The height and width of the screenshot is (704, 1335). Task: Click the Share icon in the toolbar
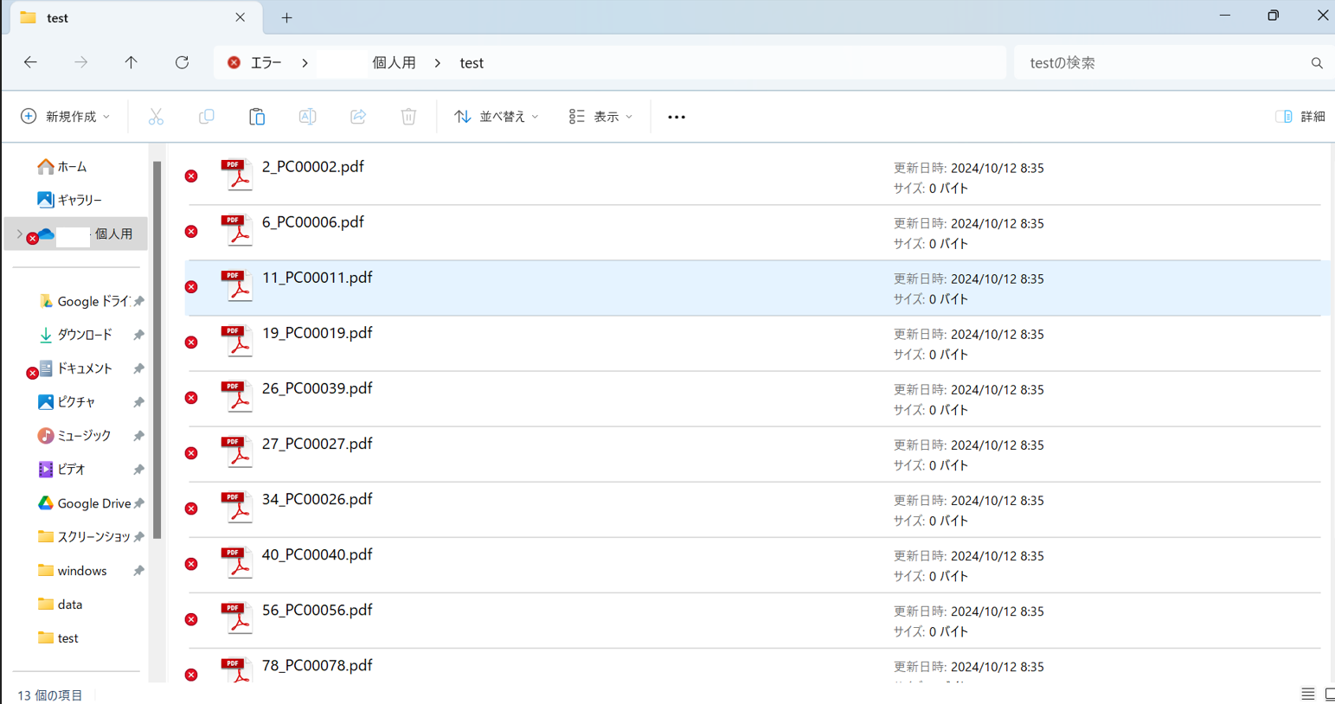click(358, 117)
